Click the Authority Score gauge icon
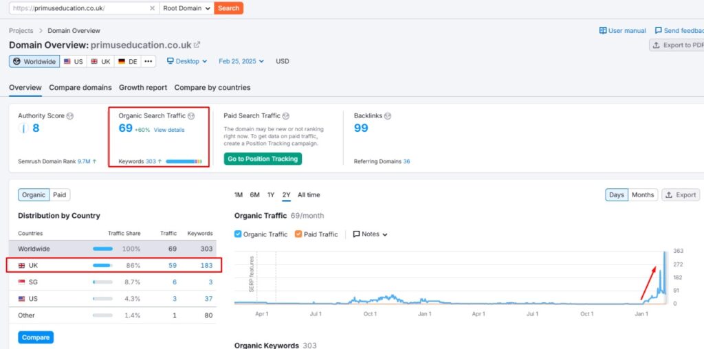 pyautogui.click(x=23, y=128)
